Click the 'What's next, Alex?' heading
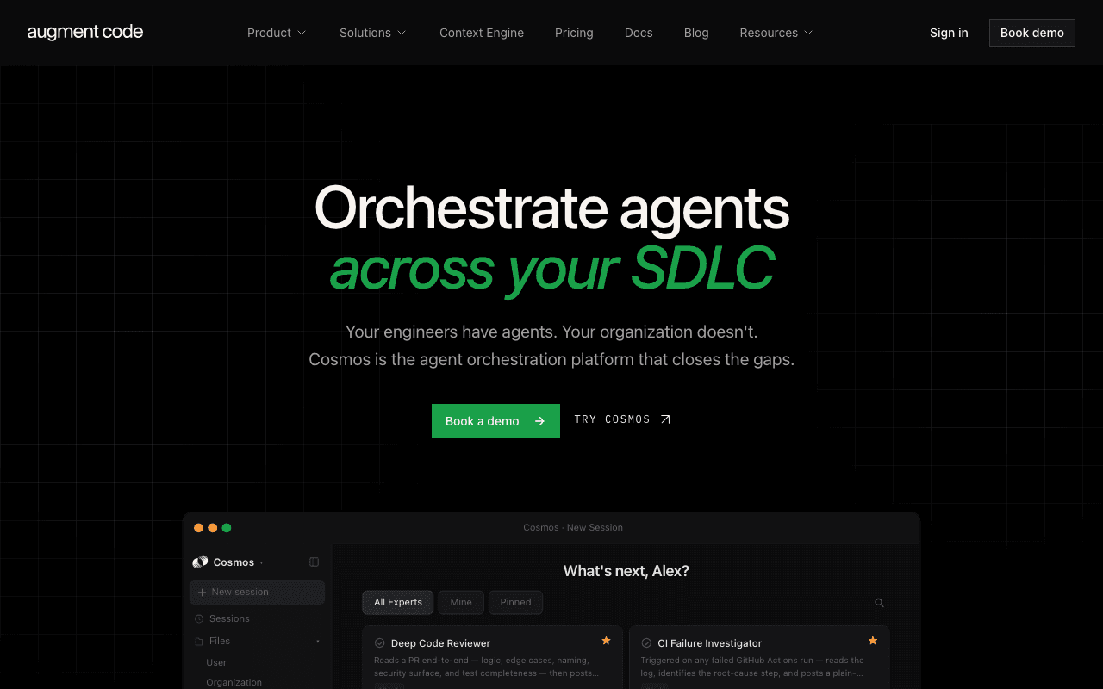The image size is (1103, 689). coord(626,571)
